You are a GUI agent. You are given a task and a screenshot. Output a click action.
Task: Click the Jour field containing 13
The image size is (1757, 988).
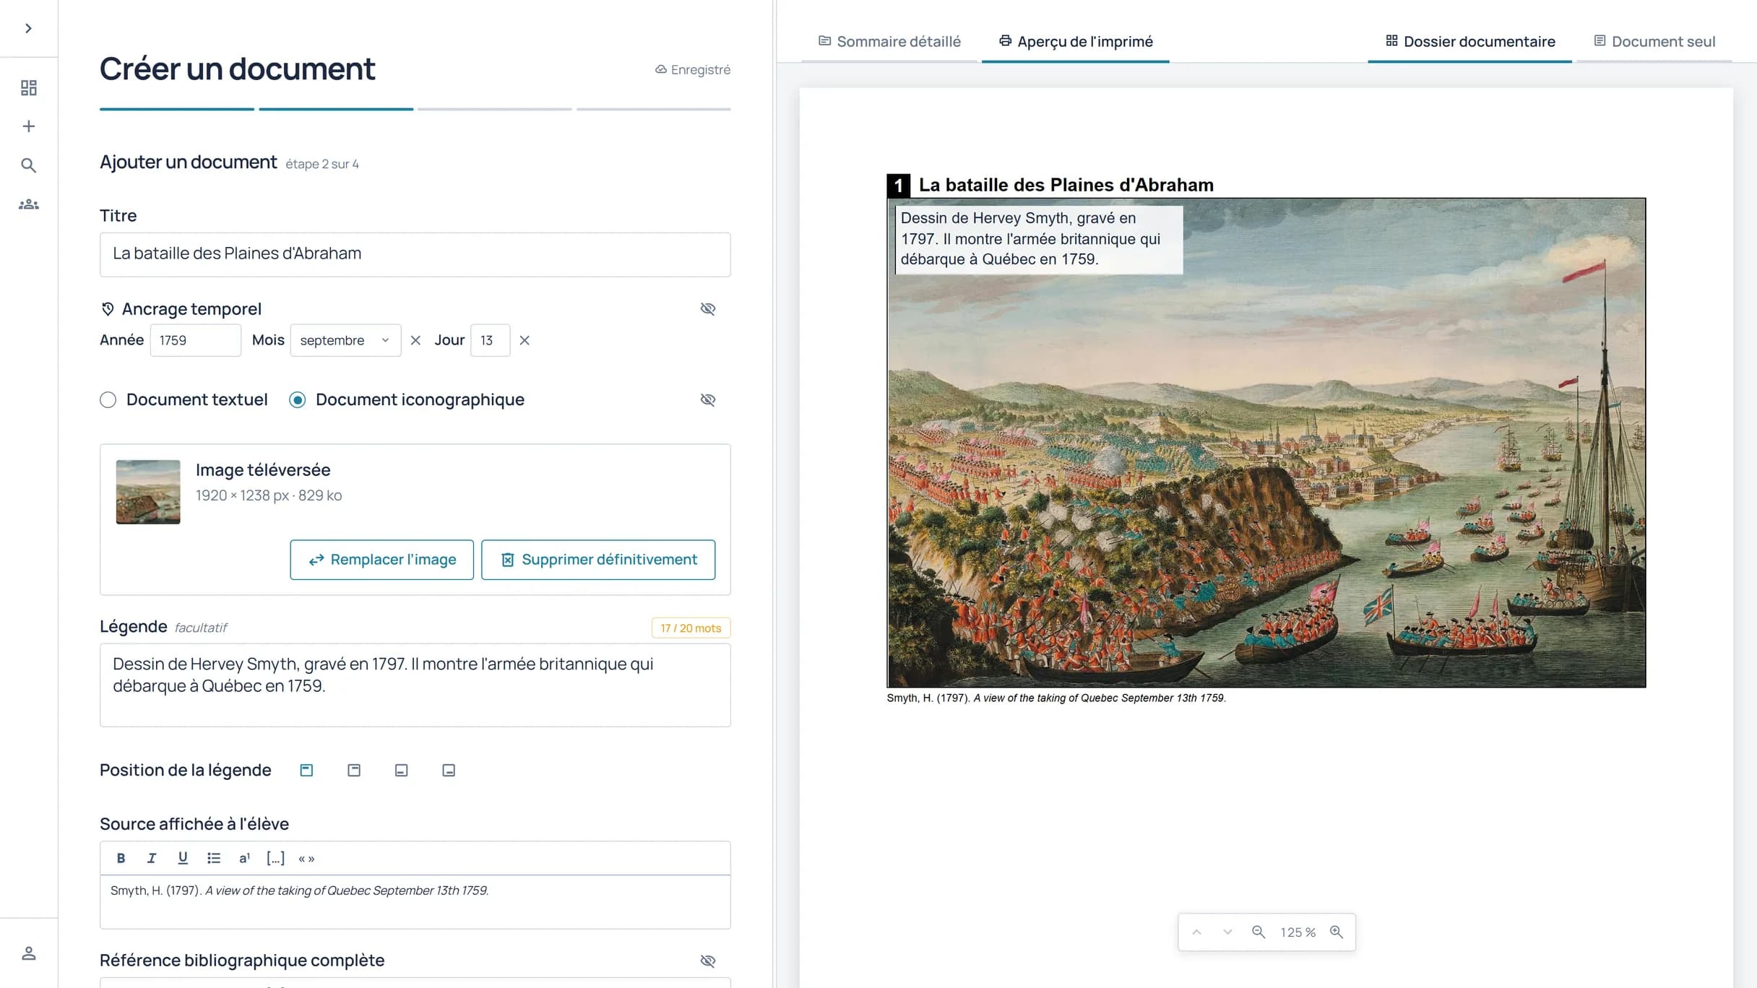tap(490, 340)
